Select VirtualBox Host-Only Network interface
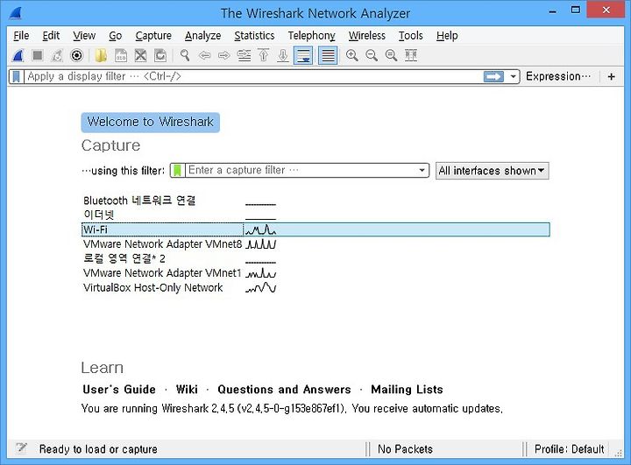Viewport: 631px width, 465px height. (152, 287)
